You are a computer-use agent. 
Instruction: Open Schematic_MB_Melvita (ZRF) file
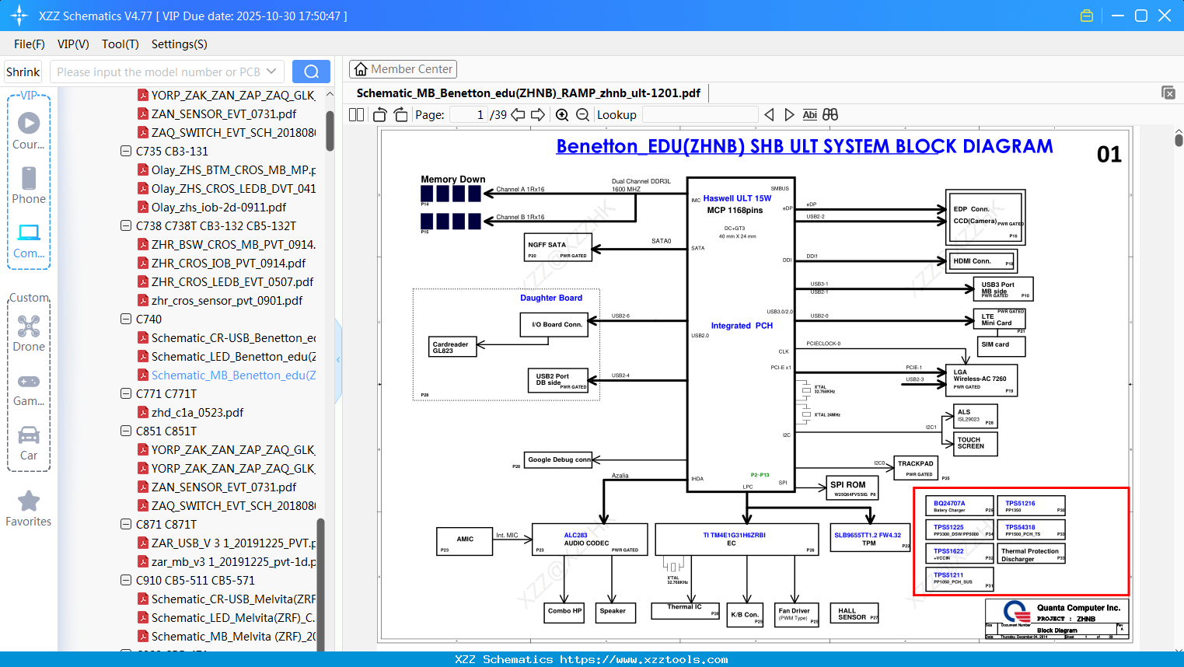click(x=233, y=636)
